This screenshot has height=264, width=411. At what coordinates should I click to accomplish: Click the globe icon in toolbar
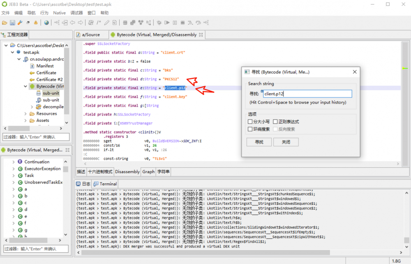coord(46,23)
